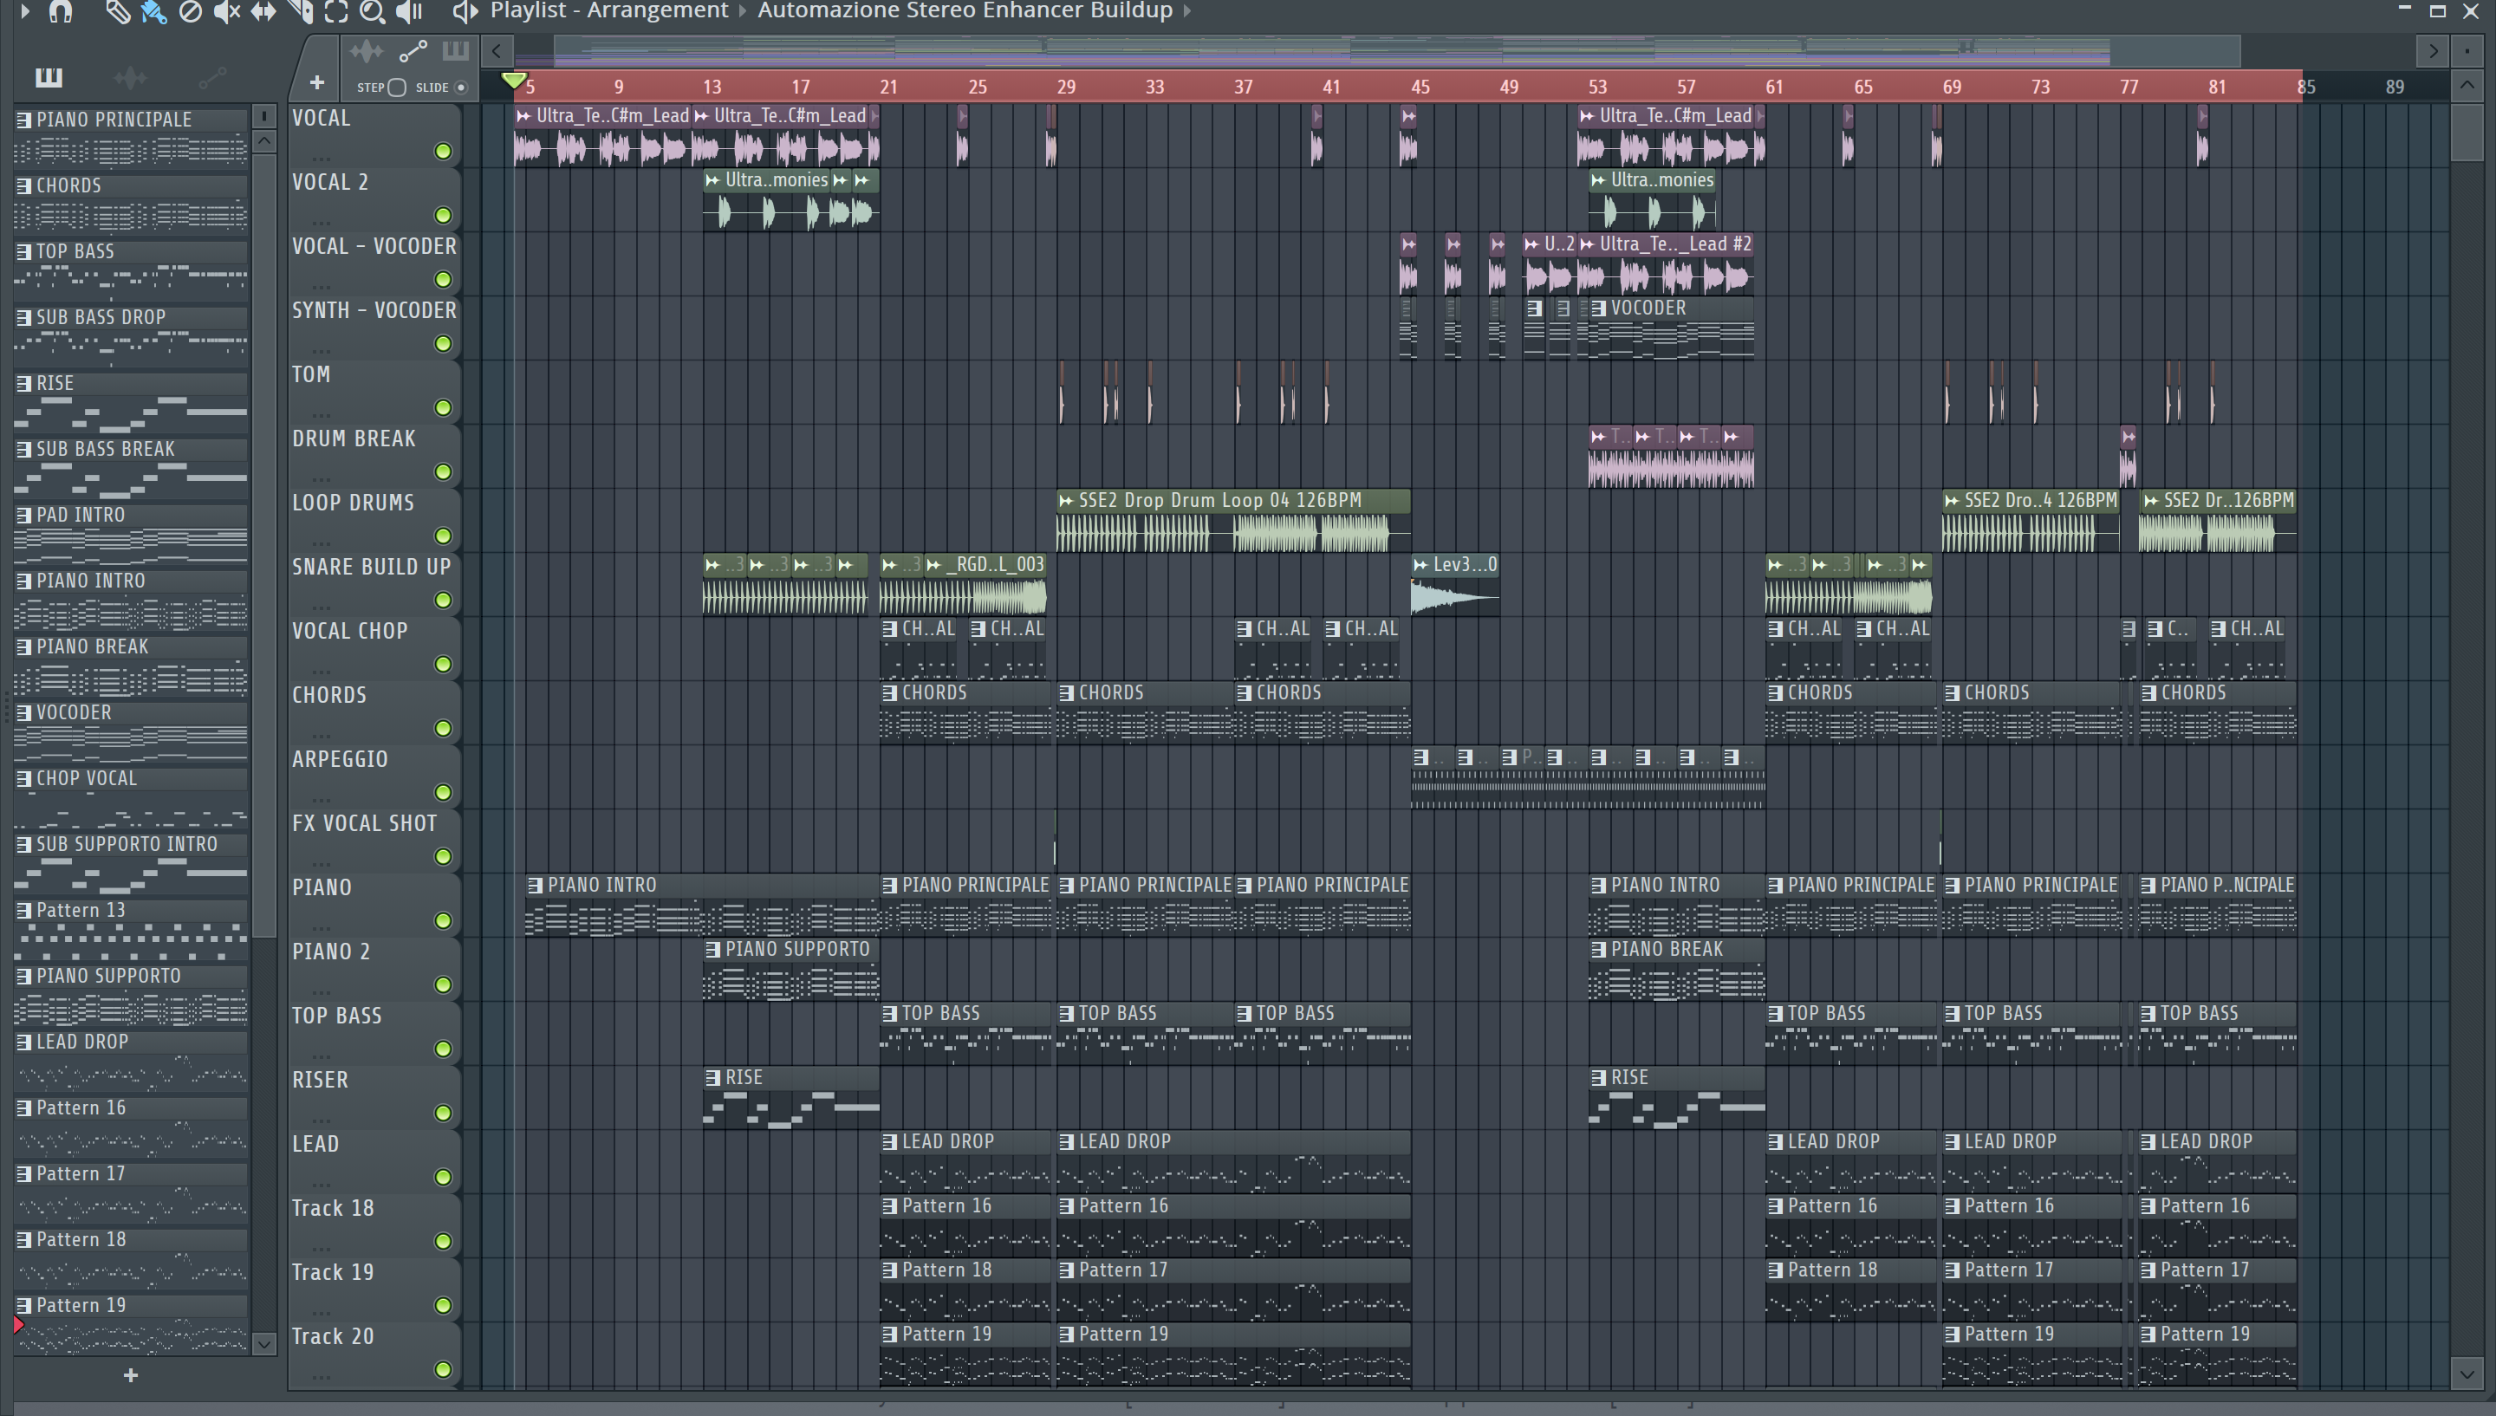Click the small button above the picker scrollbar

pos(264,116)
